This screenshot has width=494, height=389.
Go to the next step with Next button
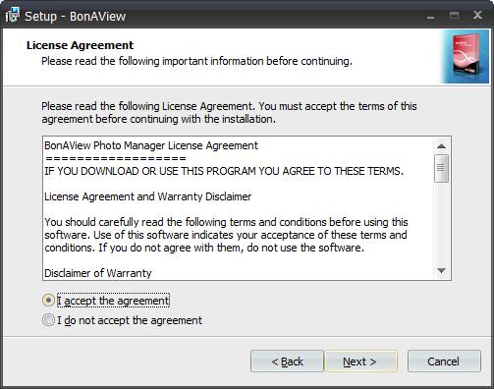pyautogui.click(x=360, y=361)
